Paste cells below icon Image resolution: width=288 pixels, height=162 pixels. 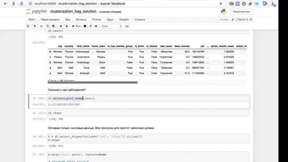point(54,26)
